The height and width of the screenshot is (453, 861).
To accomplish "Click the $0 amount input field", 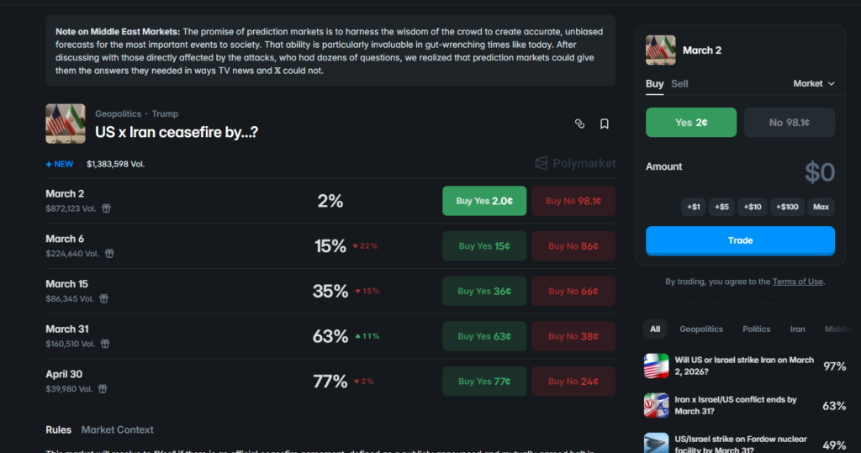I will click(x=818, y=172).
